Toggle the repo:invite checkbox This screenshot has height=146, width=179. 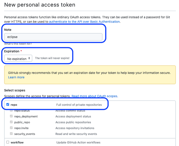[11, 128]
